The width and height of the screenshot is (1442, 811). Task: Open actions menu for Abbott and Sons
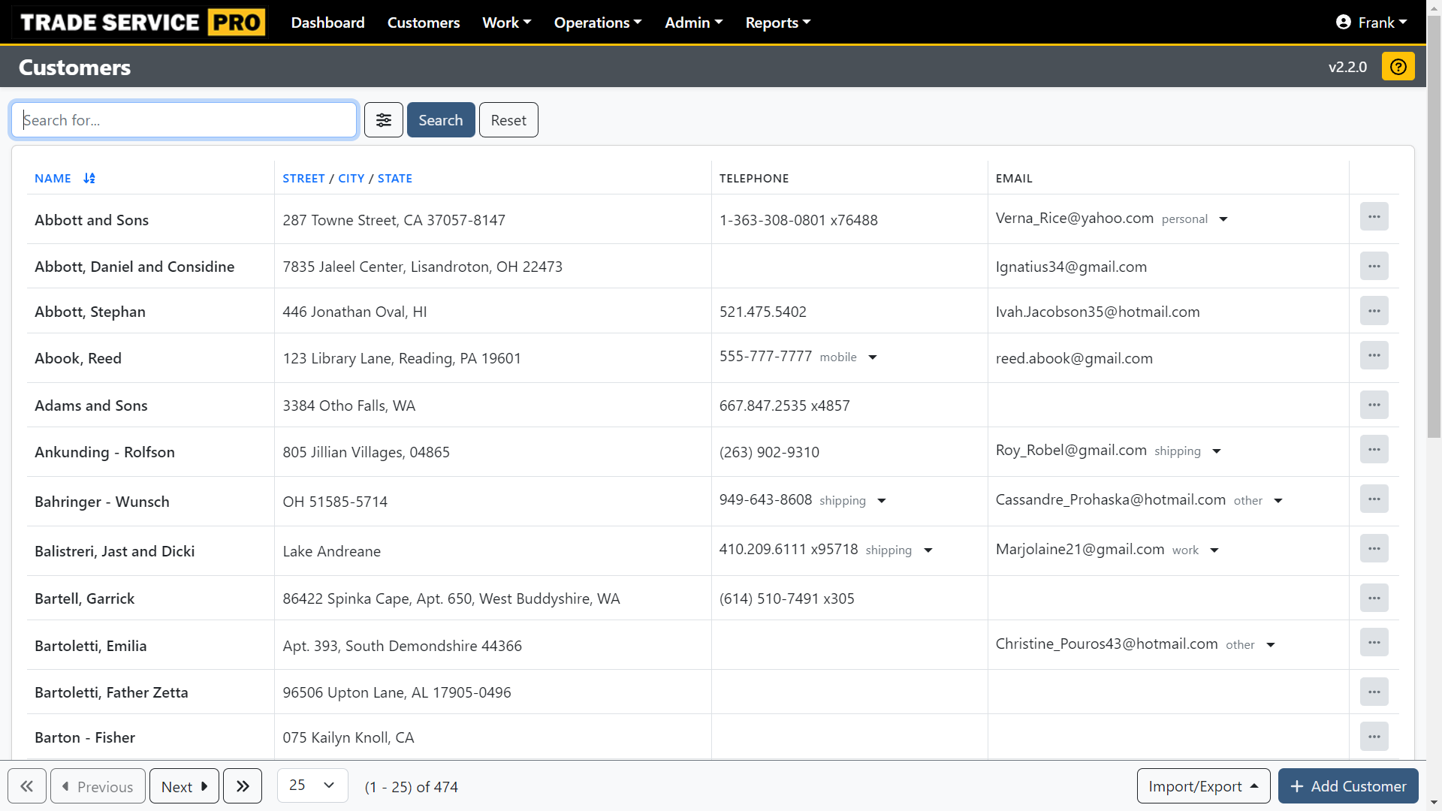pyautogui.click(x=1374, y=216)
